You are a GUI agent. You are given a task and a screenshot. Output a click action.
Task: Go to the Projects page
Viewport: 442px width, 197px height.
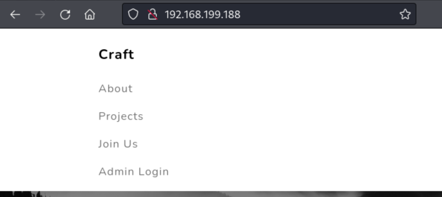coord(121,116)
